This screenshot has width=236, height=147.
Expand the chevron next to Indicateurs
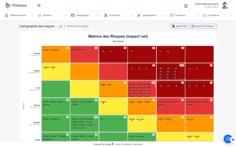231,15
